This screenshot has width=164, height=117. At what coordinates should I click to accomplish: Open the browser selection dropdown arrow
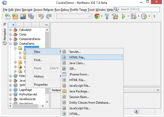102,16
